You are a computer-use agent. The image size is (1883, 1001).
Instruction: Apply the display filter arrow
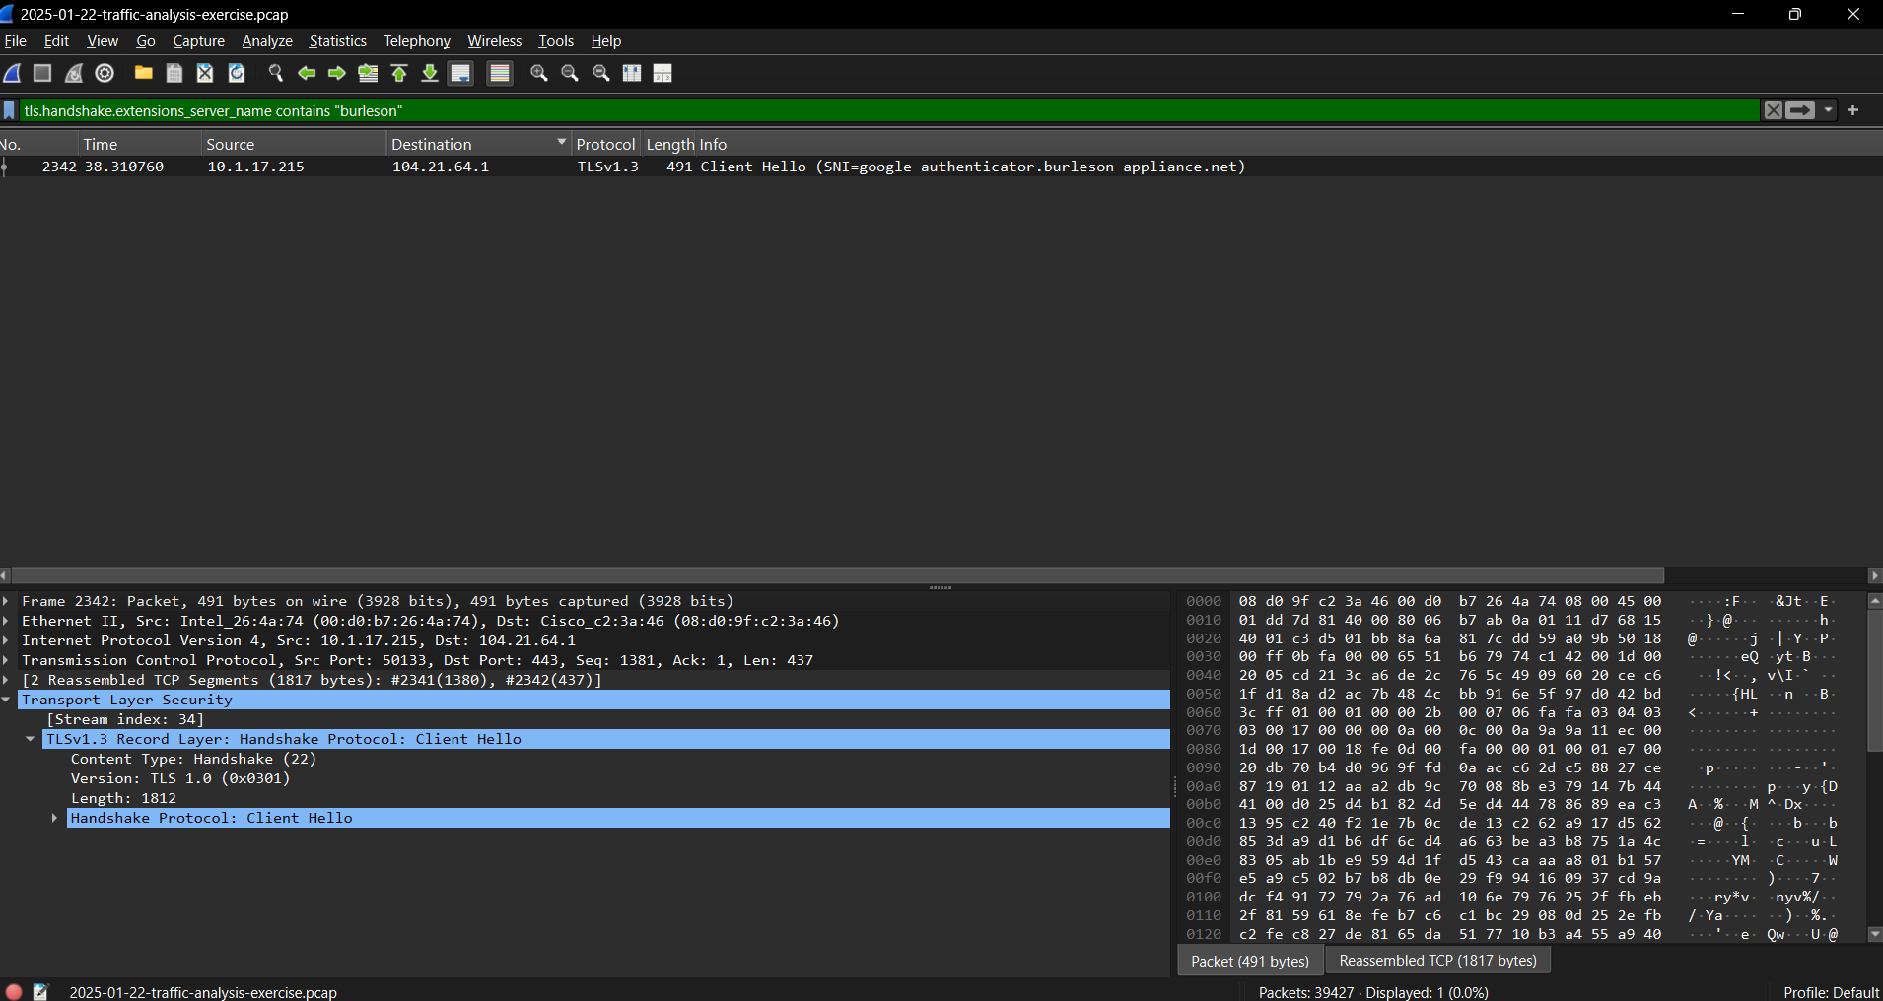[1801, 110]
